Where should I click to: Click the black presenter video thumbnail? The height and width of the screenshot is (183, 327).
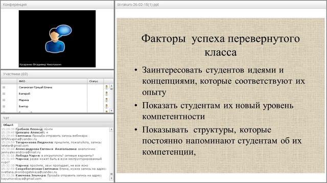pos(57,39)
